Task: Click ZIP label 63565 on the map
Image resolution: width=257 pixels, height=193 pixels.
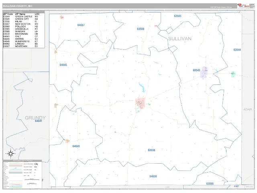Action: click(177, 16)
